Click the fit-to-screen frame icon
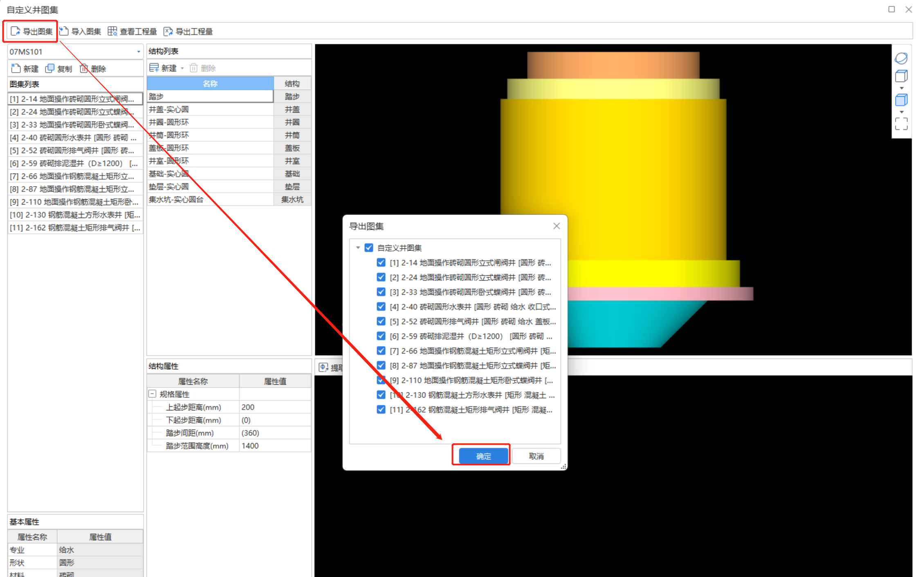Screen dimensions: 918x577 point(901,123)
